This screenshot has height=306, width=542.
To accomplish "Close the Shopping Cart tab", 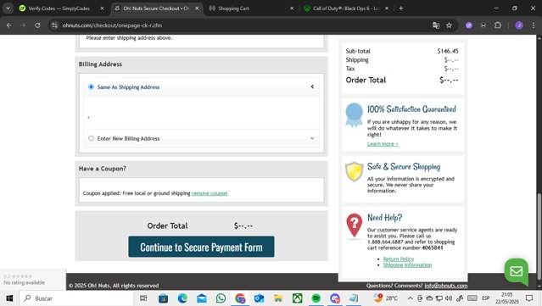I will coord(292,8).
